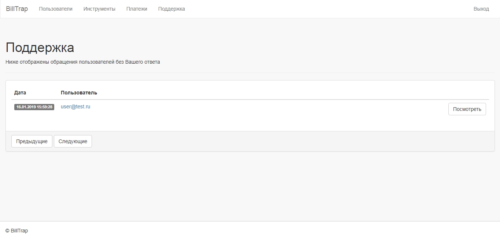Open the Платежи navigation item
The image size is (500, 239).
coord(137,9)
